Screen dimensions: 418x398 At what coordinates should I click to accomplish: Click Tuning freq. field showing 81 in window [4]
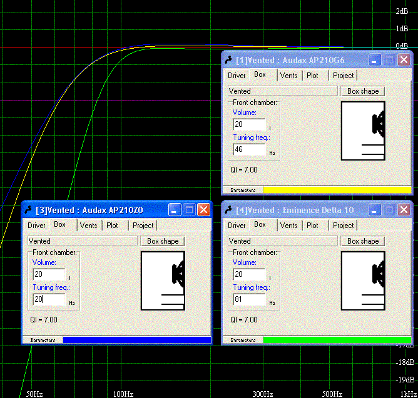[249, 299]
